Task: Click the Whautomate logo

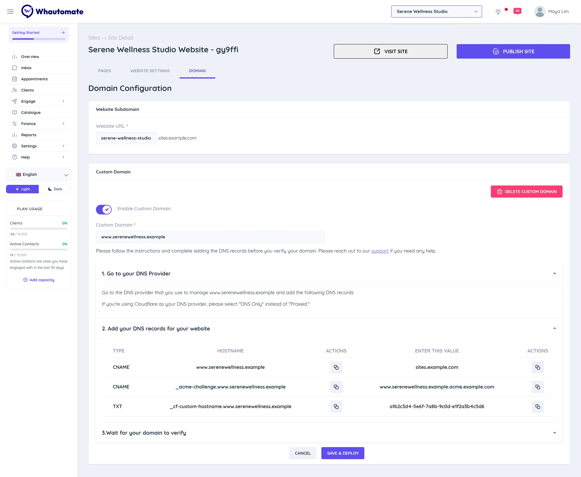Action: coord(52,11)
